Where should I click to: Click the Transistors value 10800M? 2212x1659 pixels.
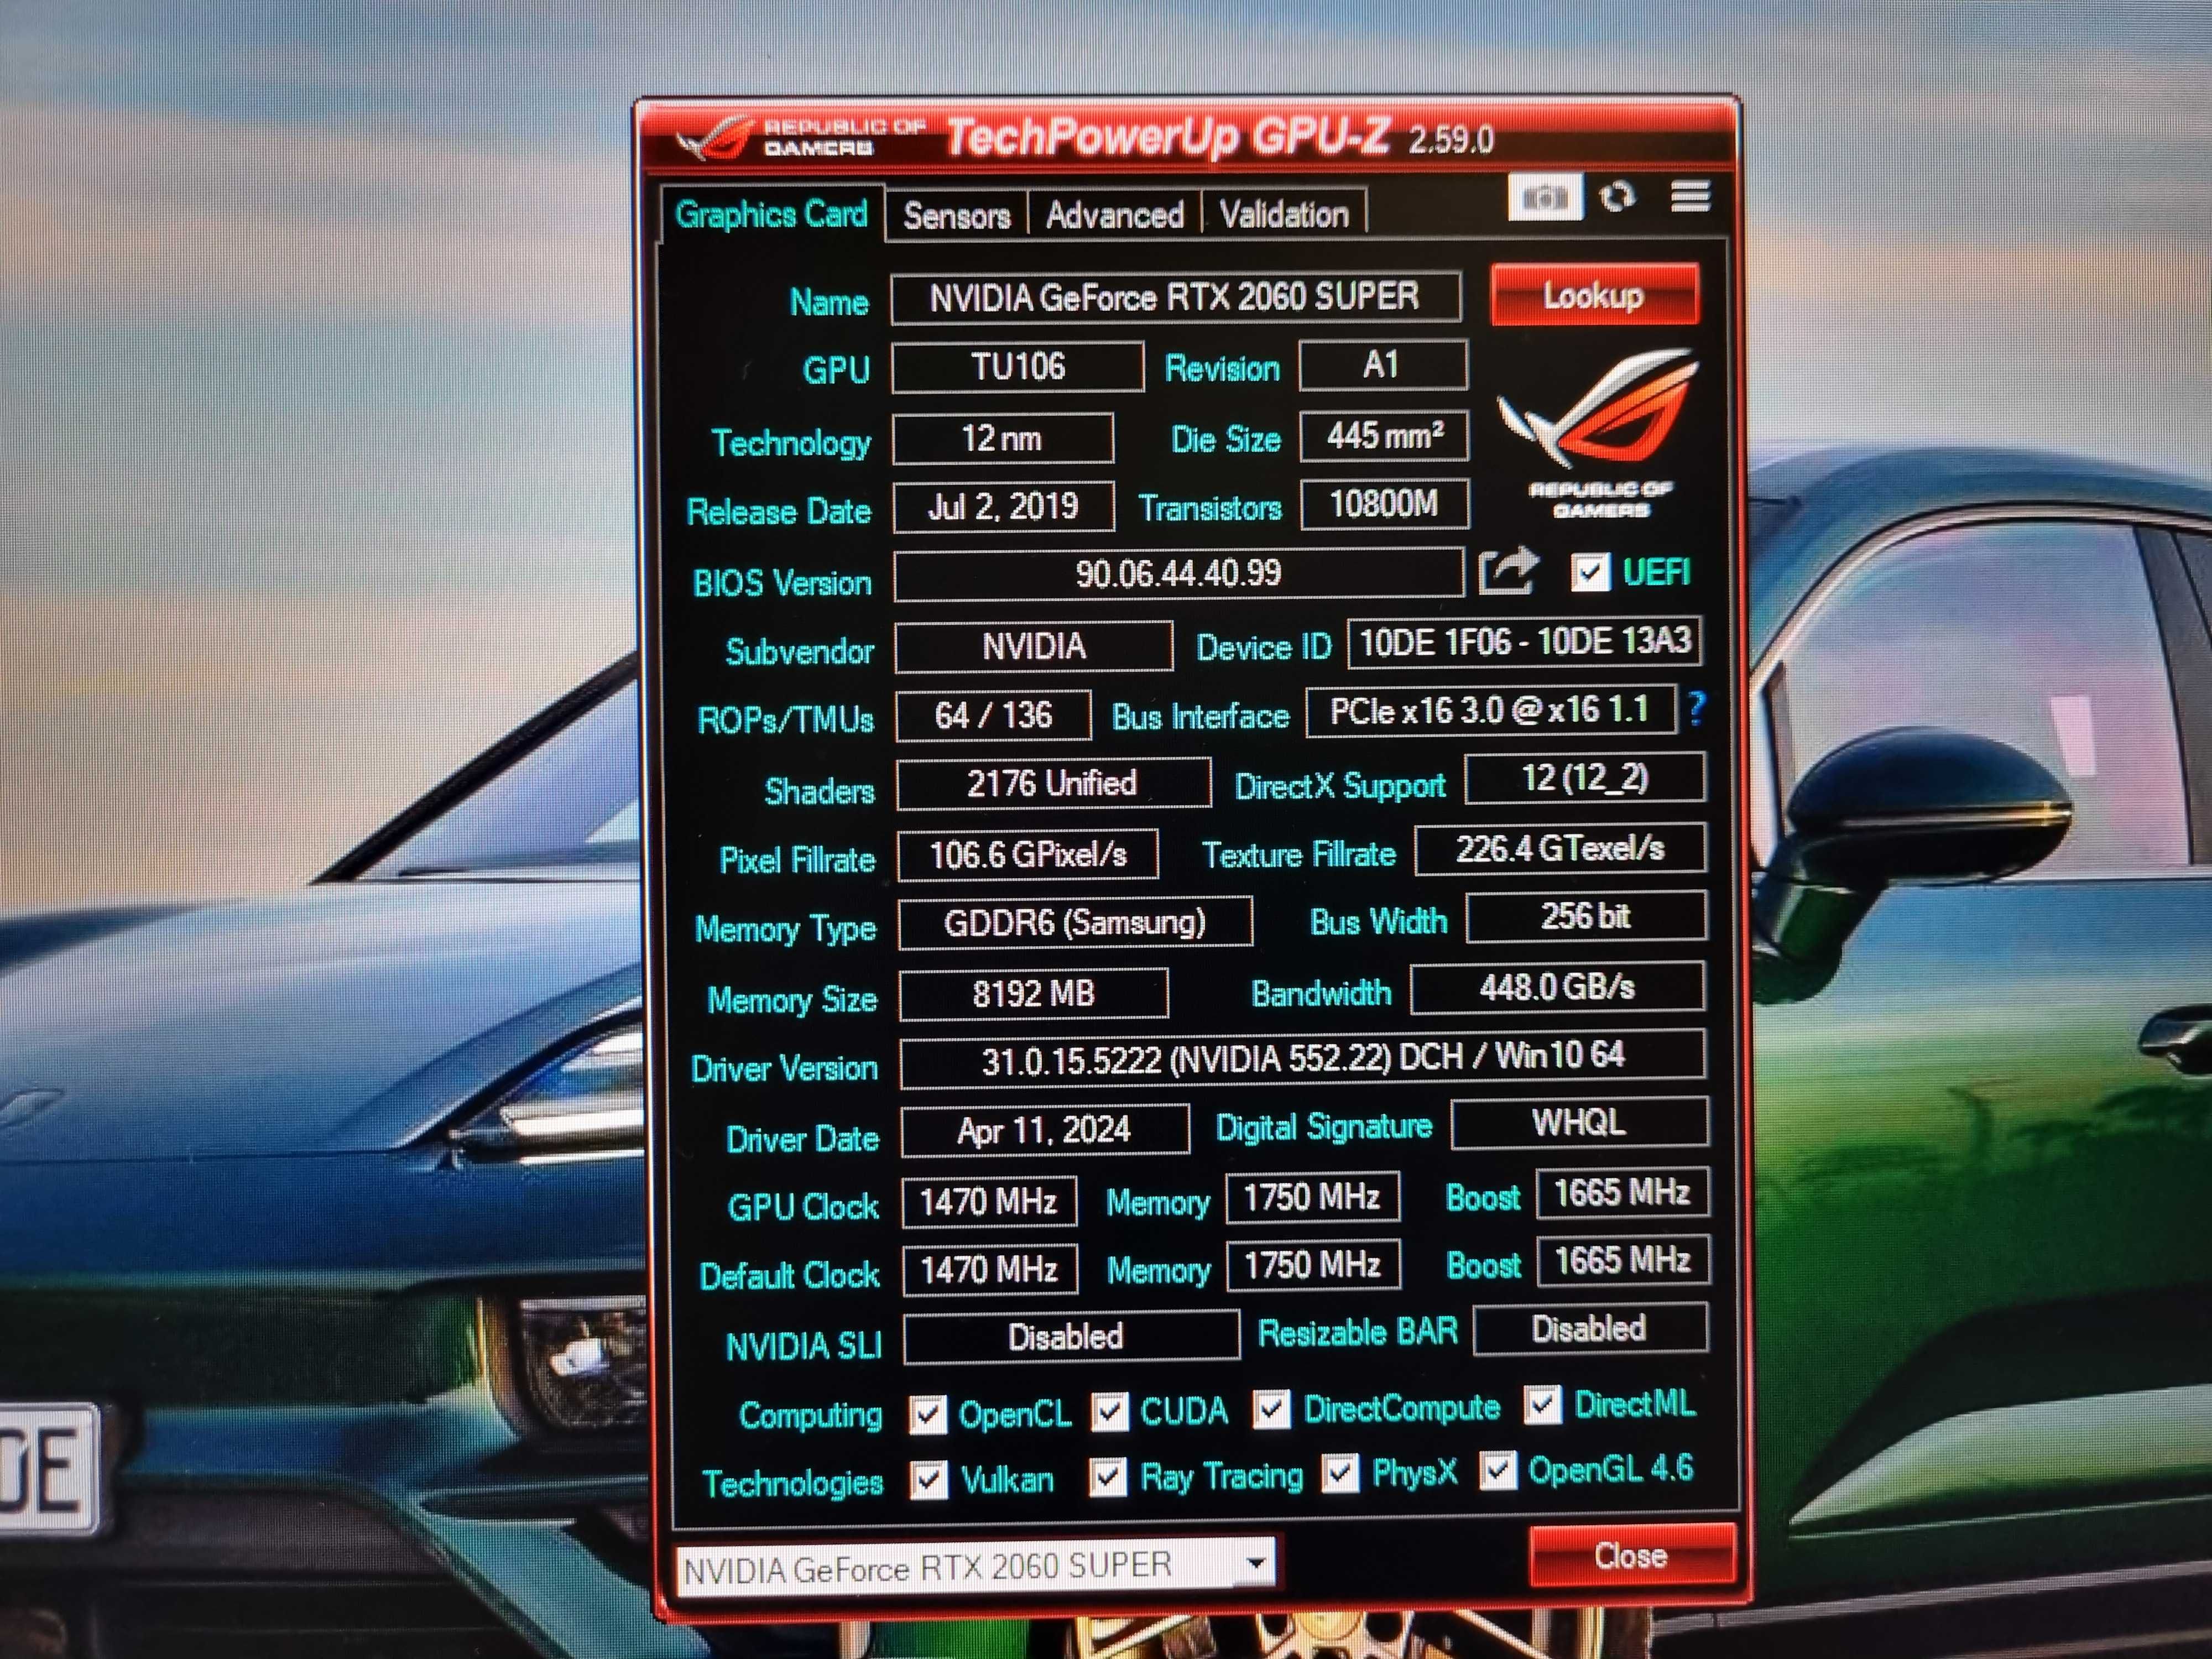point(1384,504)
